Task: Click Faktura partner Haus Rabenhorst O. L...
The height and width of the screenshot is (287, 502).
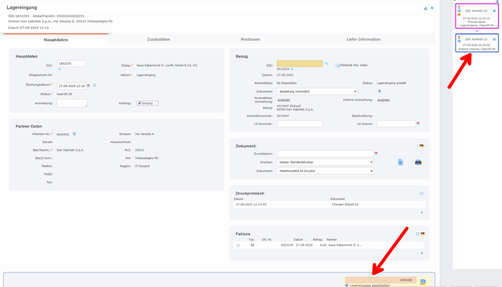Action: (345, 245)
